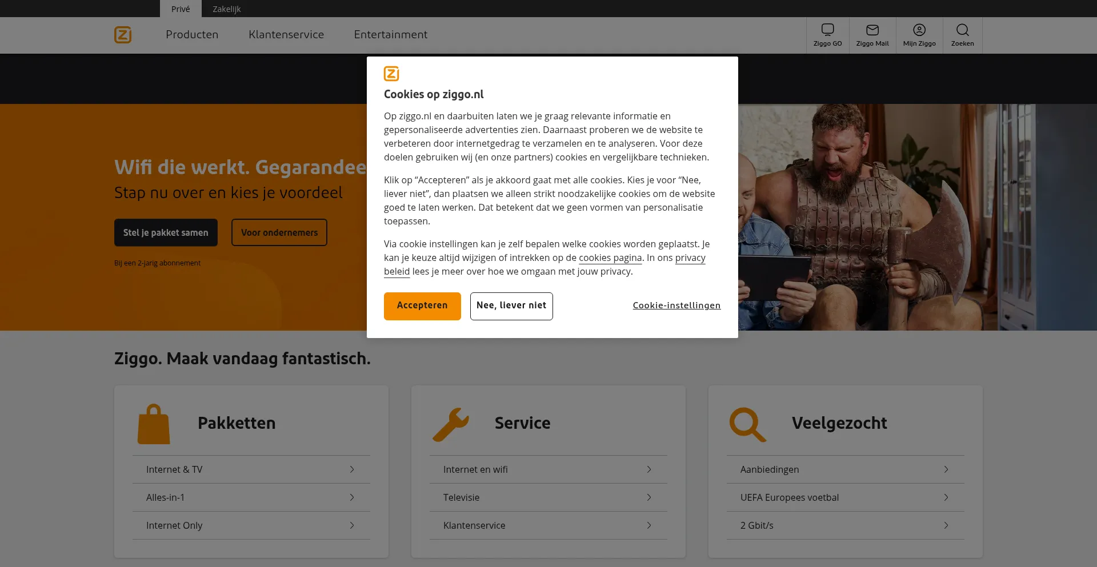Image resolution: width=1097 pixels, height=567 pixels.
Task: Open the Klantenservice menu in the navigation bar
Action: click(286, 35)
